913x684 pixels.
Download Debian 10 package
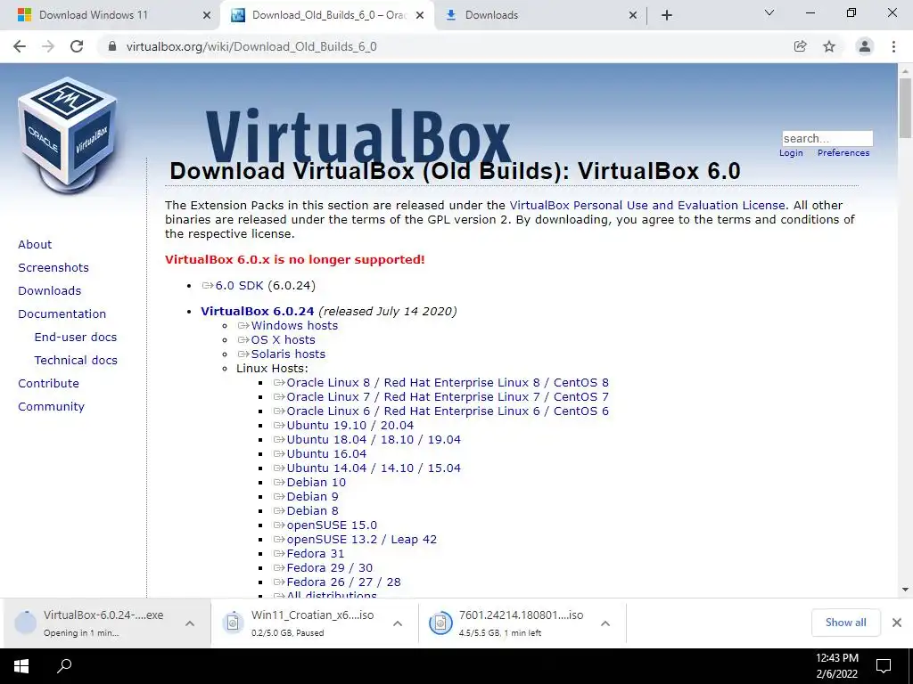(309, 482)
